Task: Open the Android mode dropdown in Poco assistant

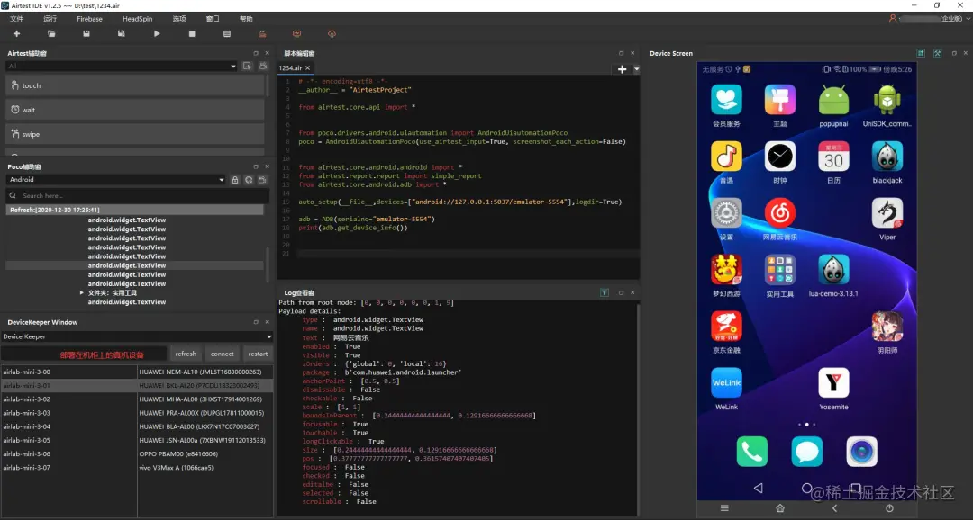Action: [116, 180]
